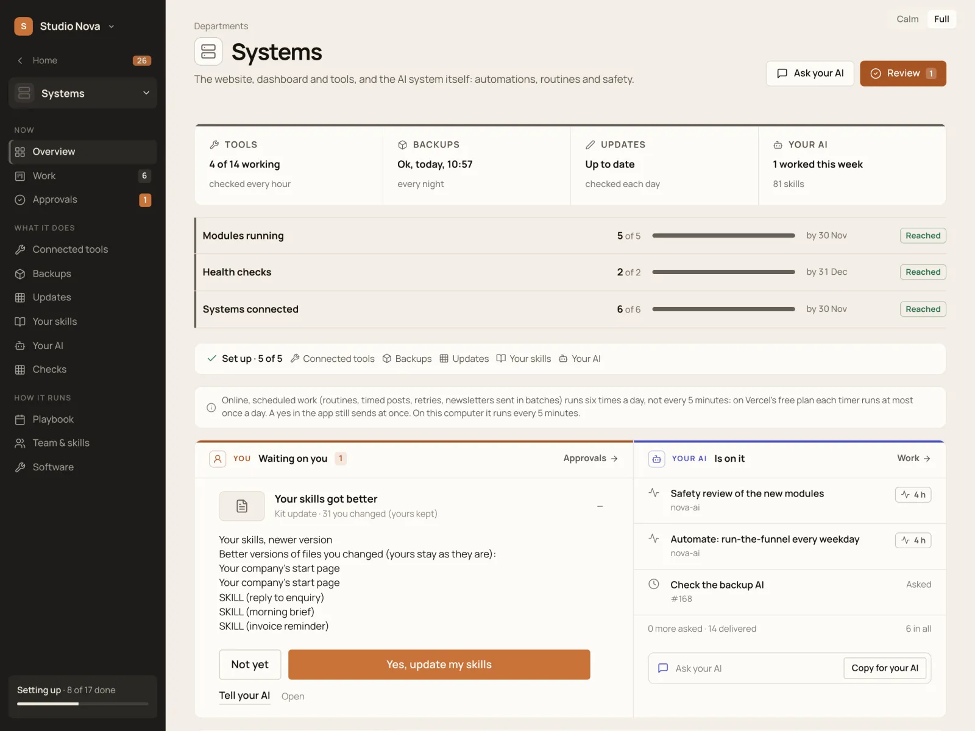Viewport: 975px width, 731px height.
Task: Click Reached badge on Health checks row
Action: tap(923, 272)
